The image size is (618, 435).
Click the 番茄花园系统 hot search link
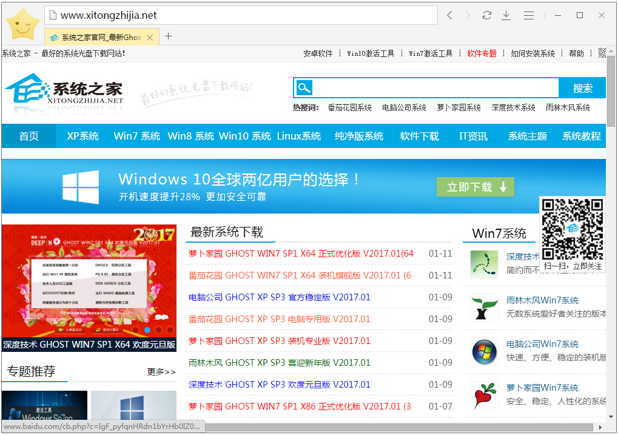coord(351,107)
